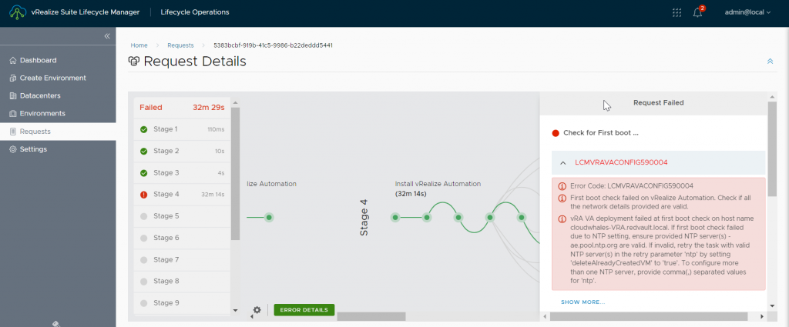Viewport: 789px width, 327px height.
Task: Click Lifecycle Operations header title
Action: click(x=195, y=12)
